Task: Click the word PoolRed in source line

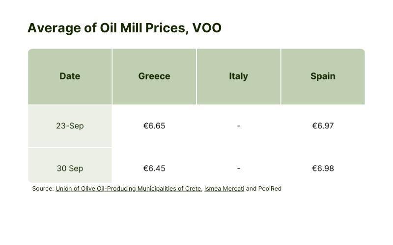Action: coord(270,189)
